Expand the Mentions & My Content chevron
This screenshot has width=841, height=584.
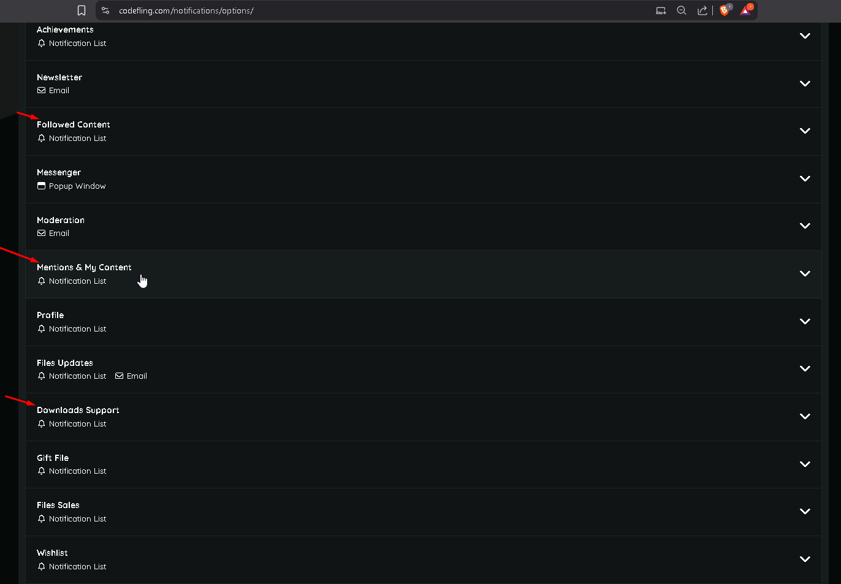pyautogui.click(x=805, y=274)
